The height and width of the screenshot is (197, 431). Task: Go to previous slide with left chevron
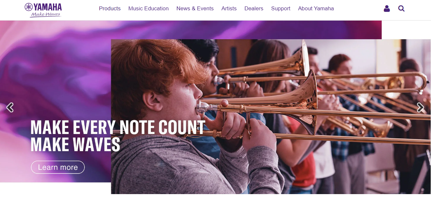[x=10, y=107]
